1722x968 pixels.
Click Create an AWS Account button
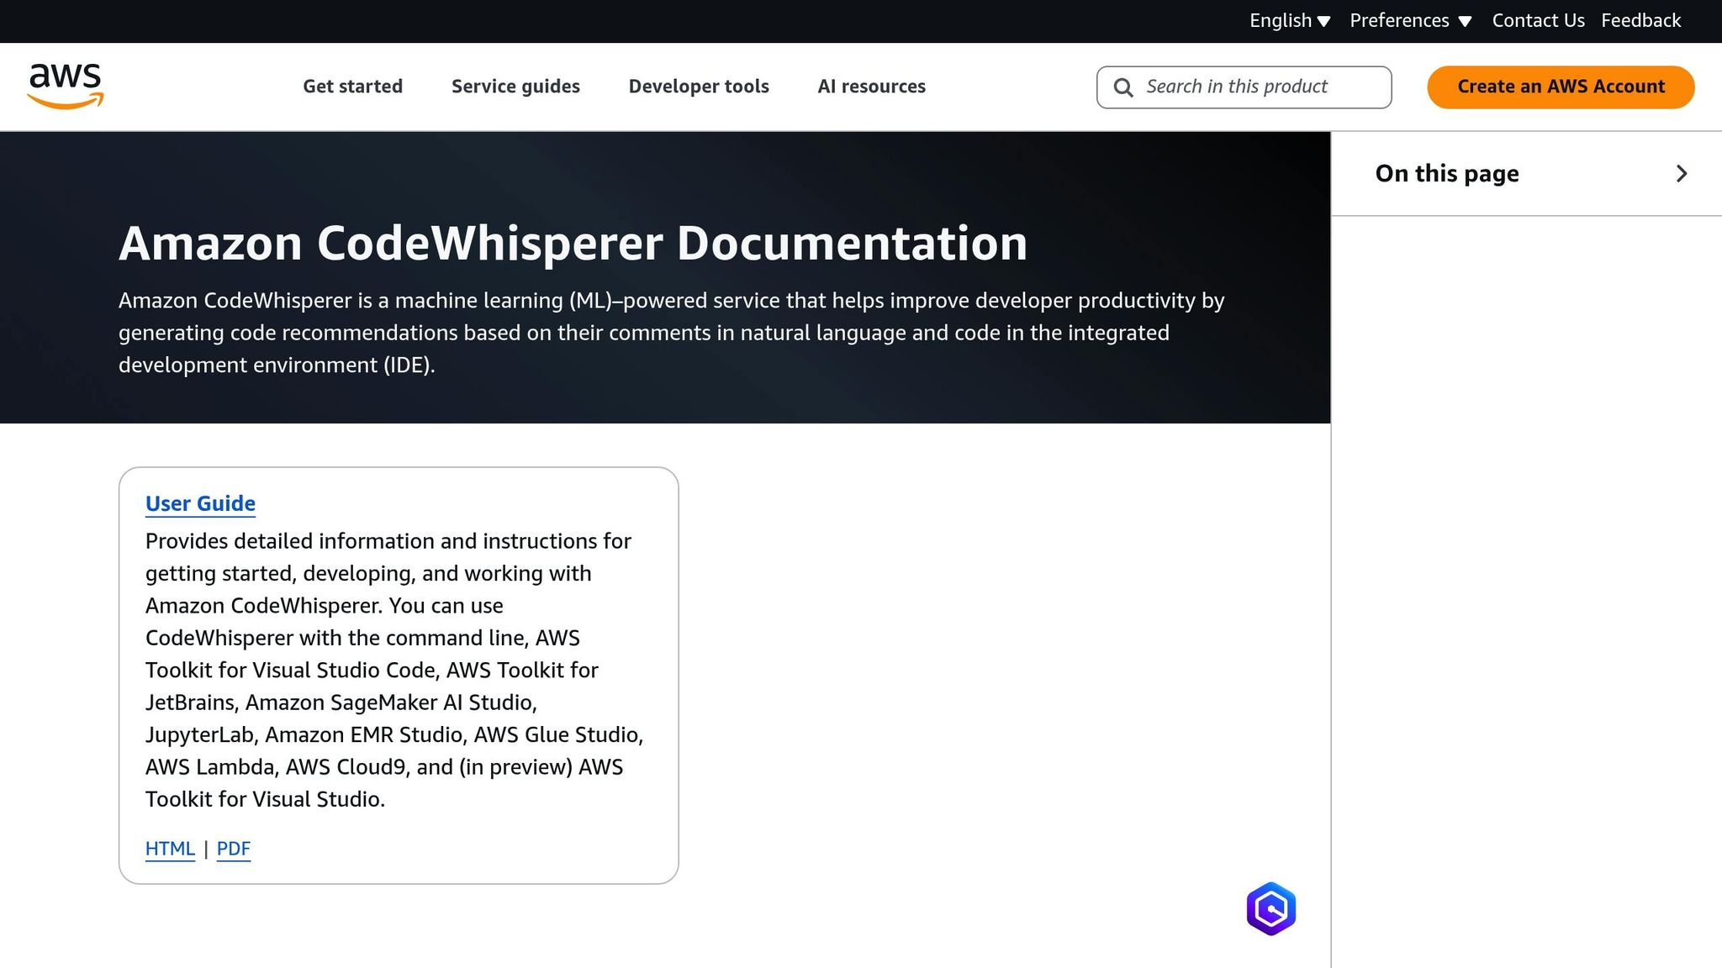pos(1560,87)
